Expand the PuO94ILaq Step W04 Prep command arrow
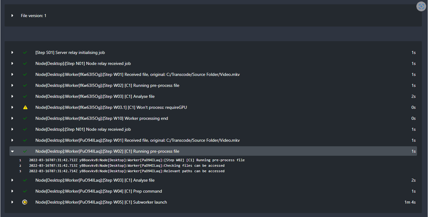 point(13,191)
